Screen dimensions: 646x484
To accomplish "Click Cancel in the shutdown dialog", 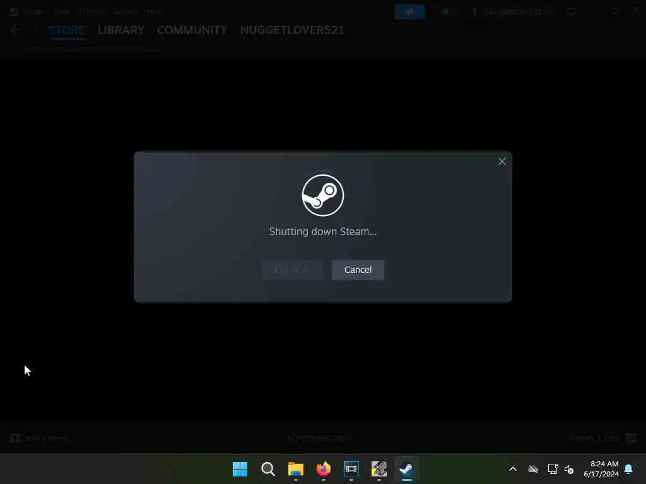I will point(358,270).
